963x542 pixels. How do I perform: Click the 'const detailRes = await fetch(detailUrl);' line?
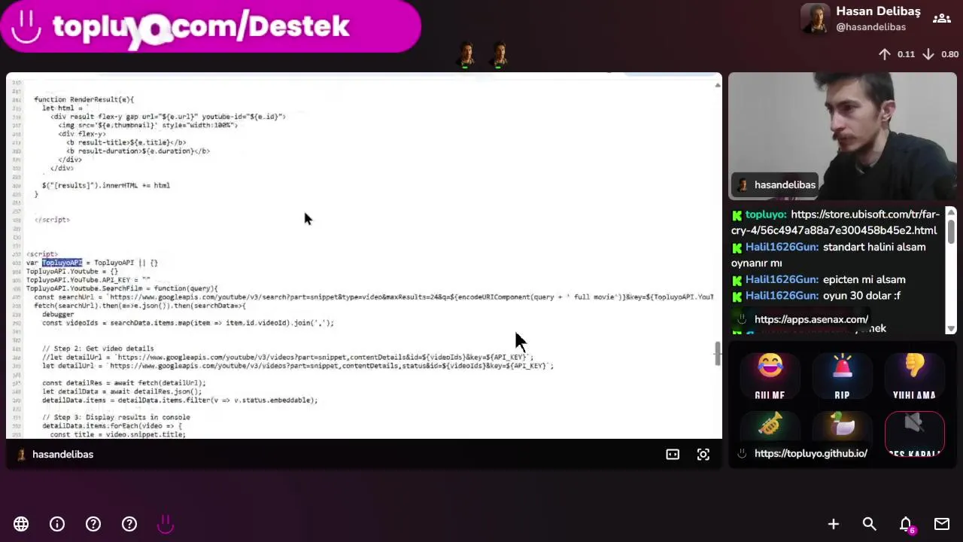click(124, 383)
